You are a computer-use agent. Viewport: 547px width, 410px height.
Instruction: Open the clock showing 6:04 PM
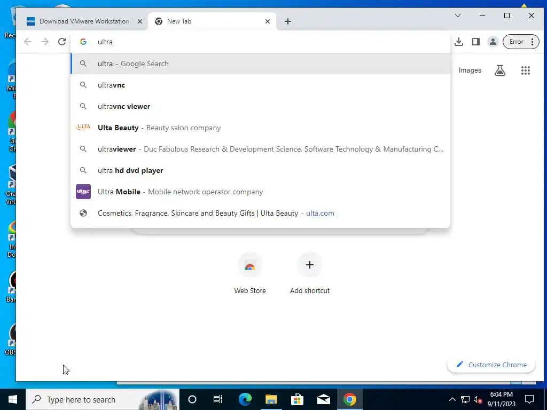501,399
